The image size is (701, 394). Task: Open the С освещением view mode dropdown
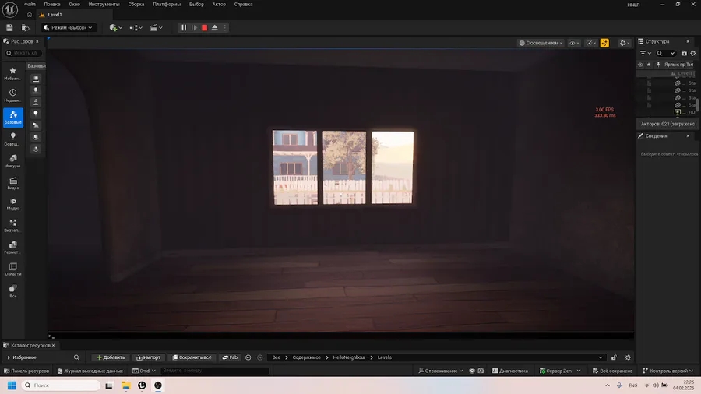pyautogui.click(x=541, y=43)
